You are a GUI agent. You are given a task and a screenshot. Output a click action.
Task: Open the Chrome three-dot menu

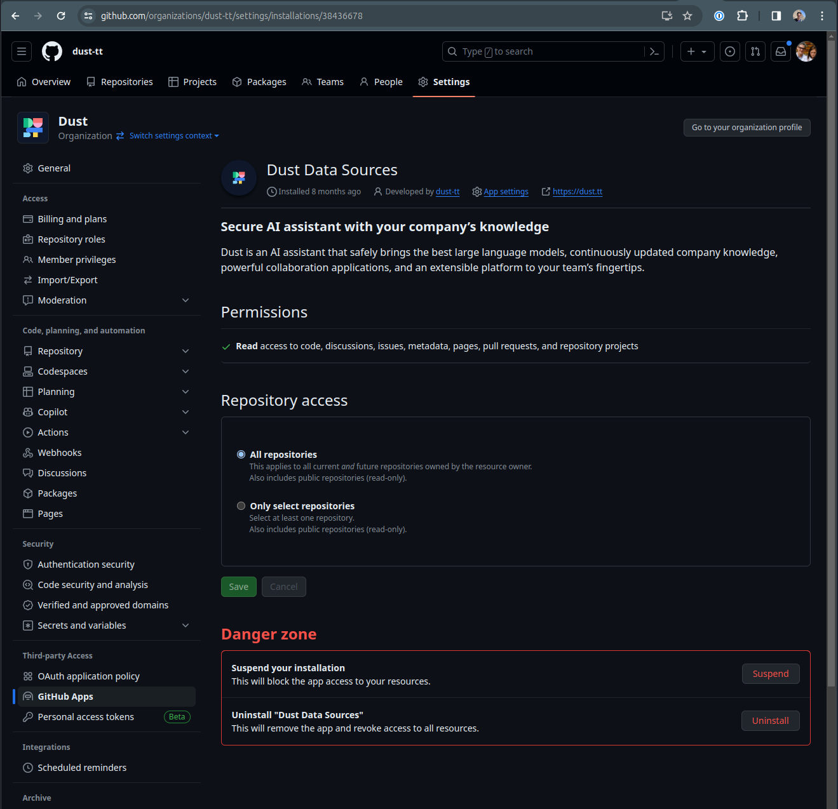coord(822,16)
